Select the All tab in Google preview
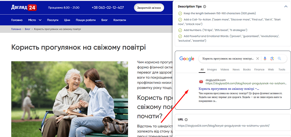This screenshot has width=291, height=137. point(202,70)
